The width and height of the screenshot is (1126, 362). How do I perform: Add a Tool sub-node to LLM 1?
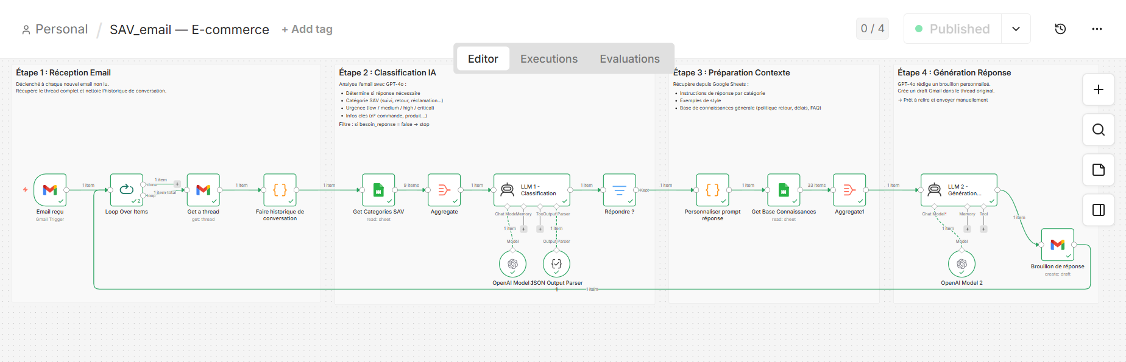pyautogui.click(x=540, y=229)
